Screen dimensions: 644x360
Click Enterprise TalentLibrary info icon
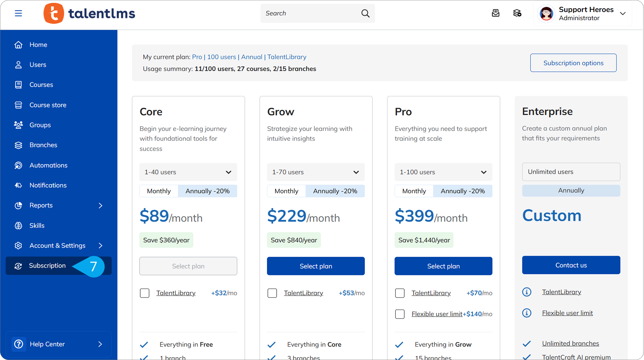tap(527, 292)
